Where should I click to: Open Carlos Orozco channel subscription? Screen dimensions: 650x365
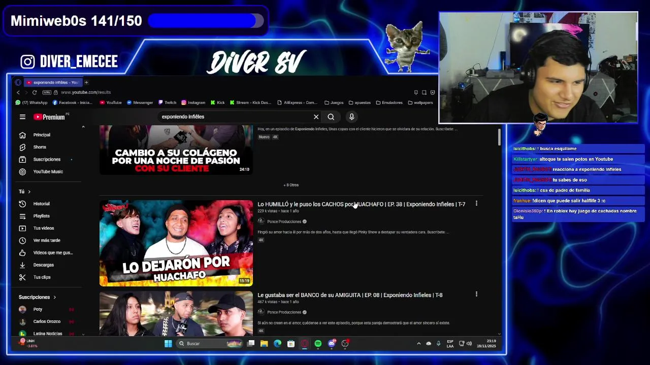point(47,321)
